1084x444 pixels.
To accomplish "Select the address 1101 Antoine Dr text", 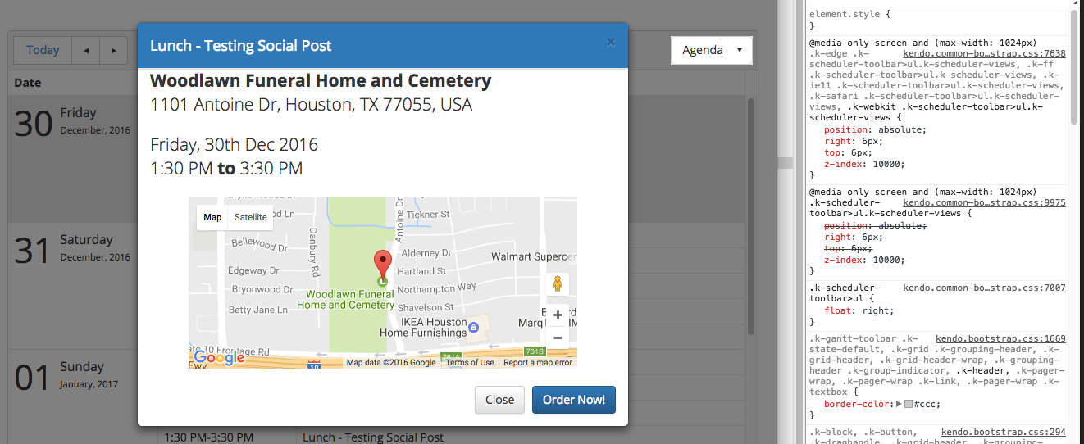I will click(x=311, y=105).
